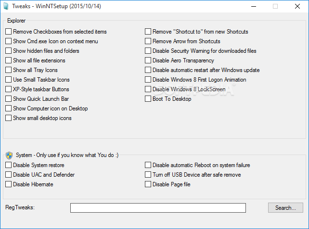The image size is (309, 229).
Task: Enable Remove Arrow from Shortcuts
Action: [148, 41]
